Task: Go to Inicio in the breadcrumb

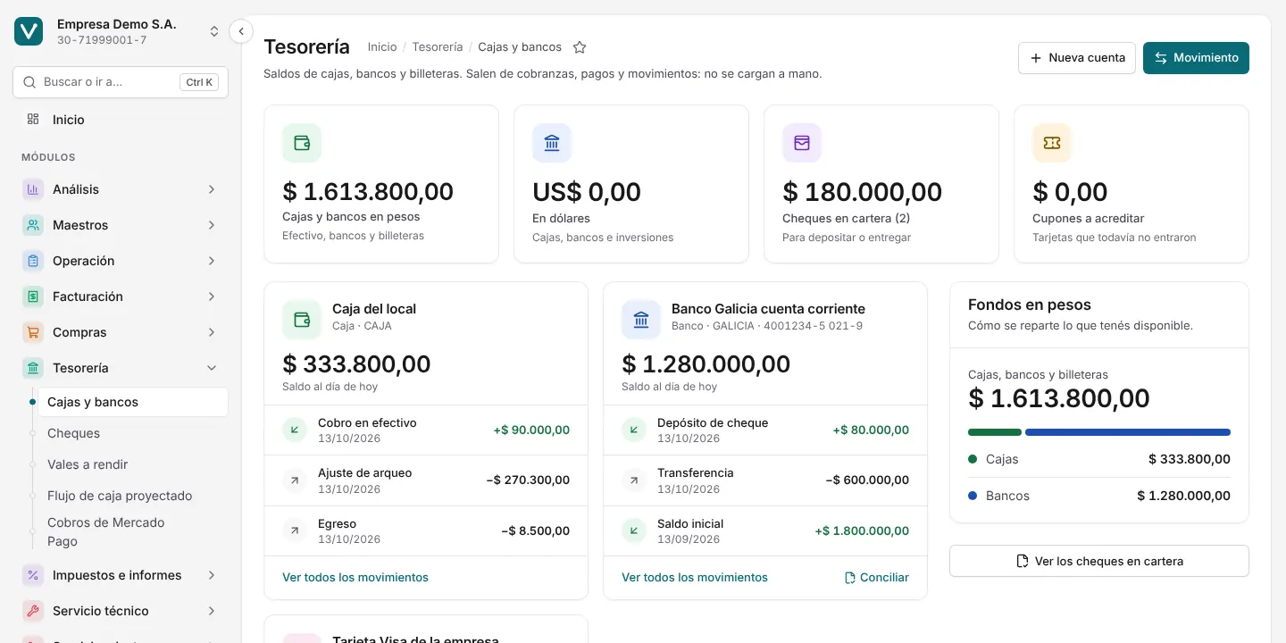Action: click(x=382, y=46)
